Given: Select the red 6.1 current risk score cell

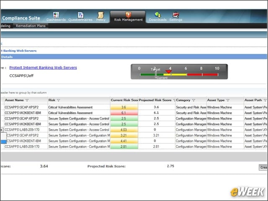Looking at the screenshot, I should coord(124,113).
